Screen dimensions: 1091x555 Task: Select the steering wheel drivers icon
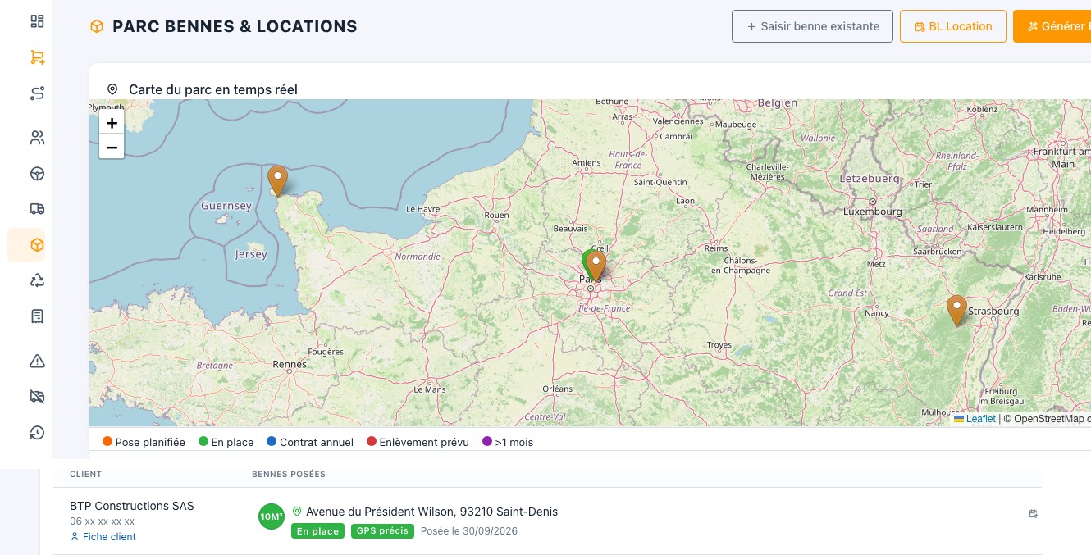click(37, 174)
